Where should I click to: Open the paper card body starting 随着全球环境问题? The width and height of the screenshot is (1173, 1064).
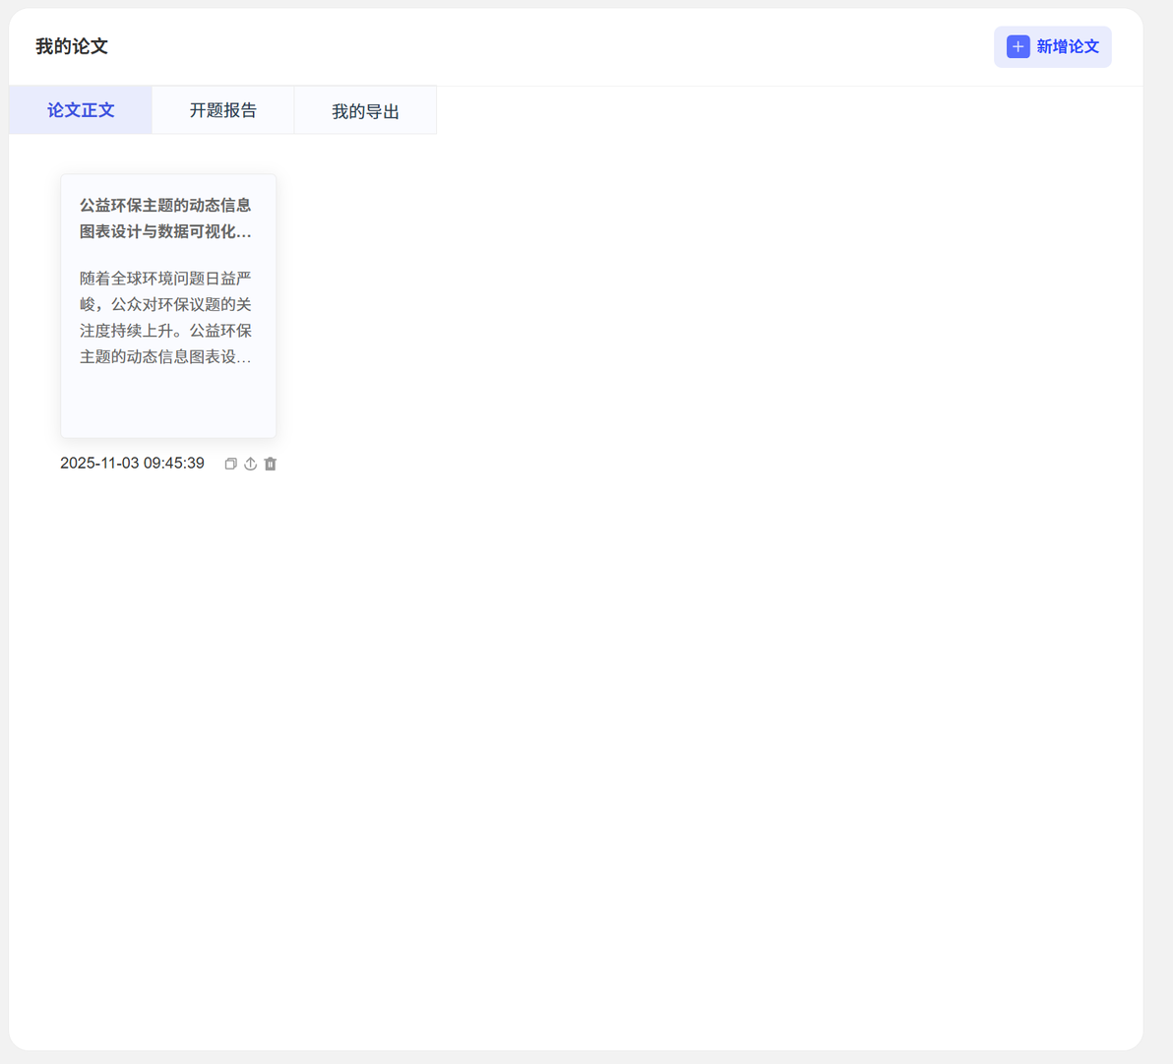[x=165, y=317]
